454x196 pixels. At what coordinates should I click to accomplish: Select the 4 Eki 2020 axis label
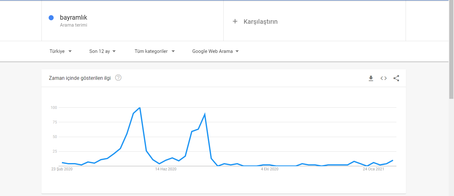[270, 169]
